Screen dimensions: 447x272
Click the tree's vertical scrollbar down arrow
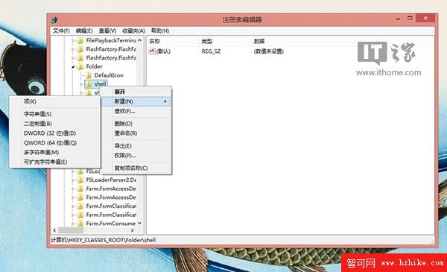pyautogui.click(x=140, y=224)
